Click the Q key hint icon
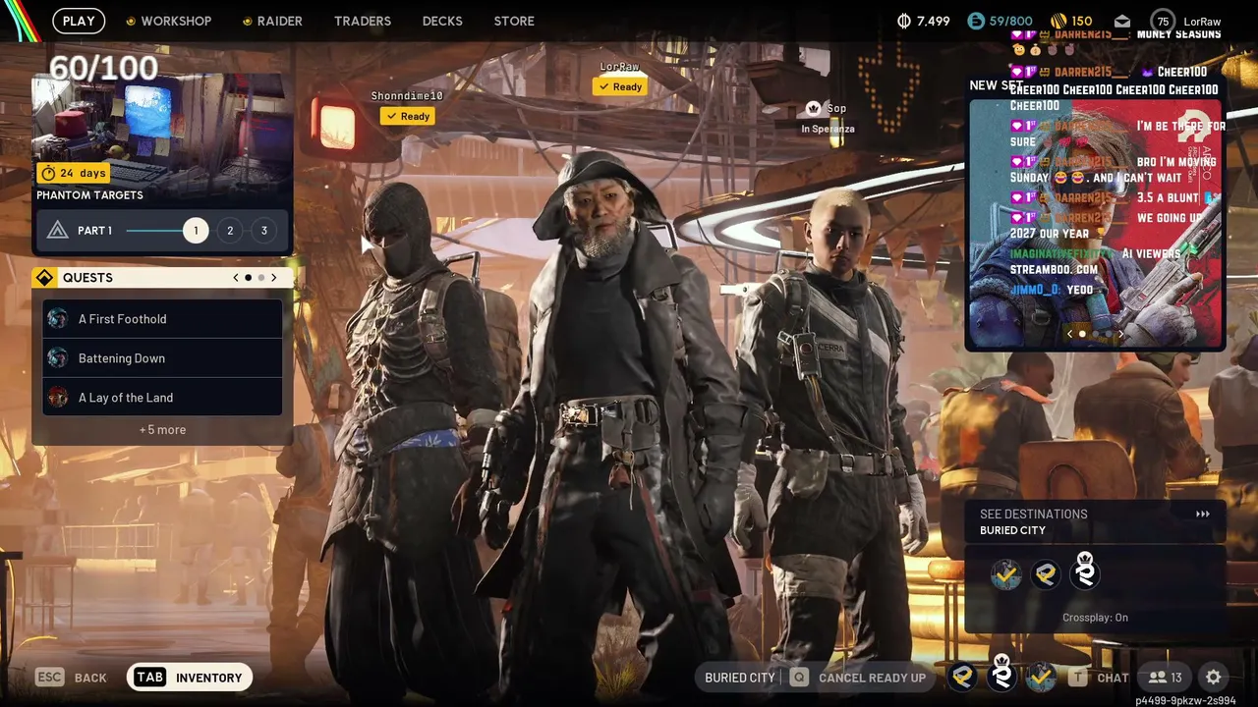The image size is (1258, 707). point(799,677)
